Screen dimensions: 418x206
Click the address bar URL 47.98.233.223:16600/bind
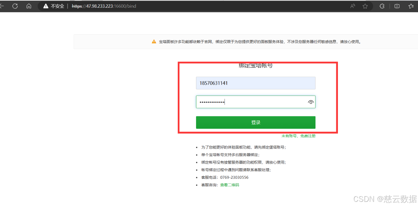[104, 6]
